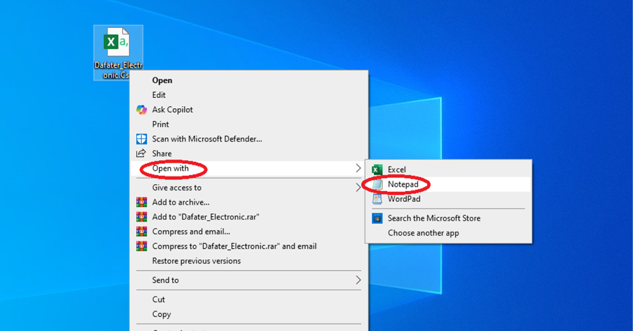
Task: Choose Add to "Dafater_Electronic.rar"
Action: tap(249, 217)
